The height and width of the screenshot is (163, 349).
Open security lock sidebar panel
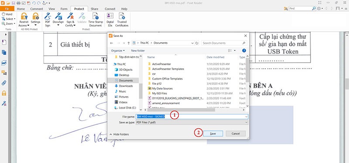[x=4, y=93]
